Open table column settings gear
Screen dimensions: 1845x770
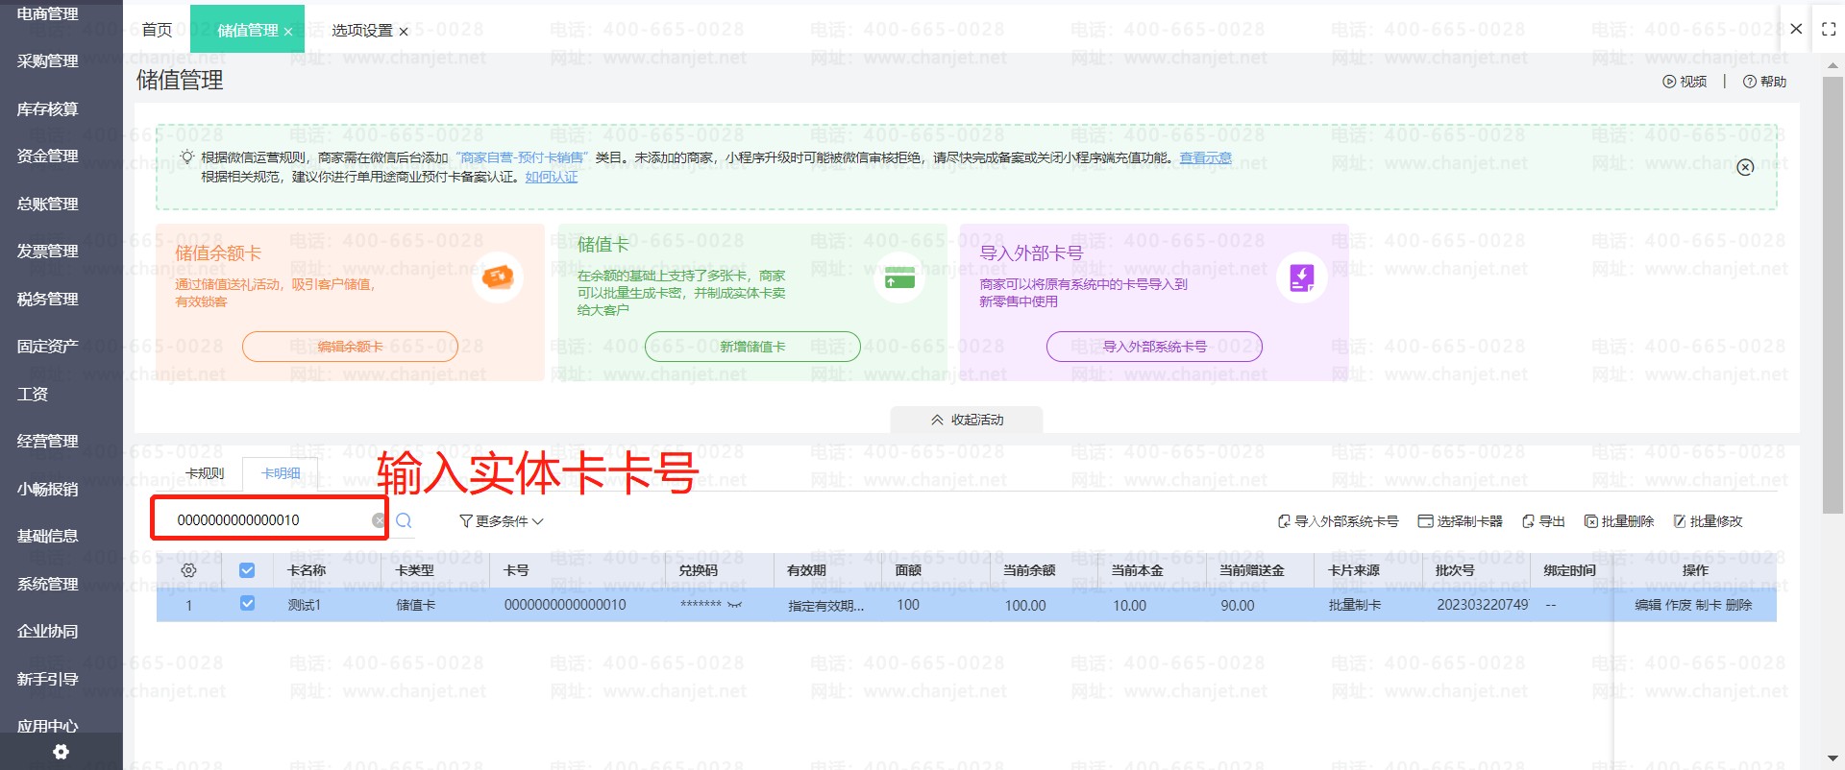(189, 570)
